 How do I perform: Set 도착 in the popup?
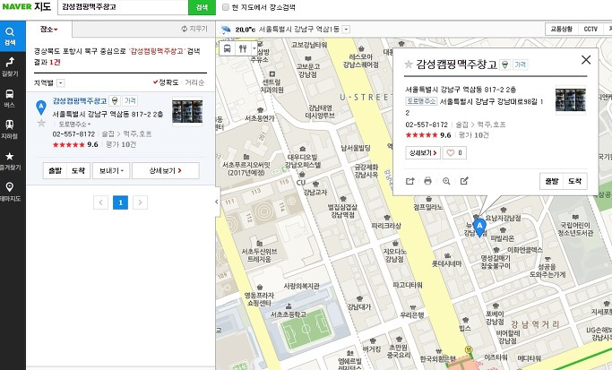[575, 181]
